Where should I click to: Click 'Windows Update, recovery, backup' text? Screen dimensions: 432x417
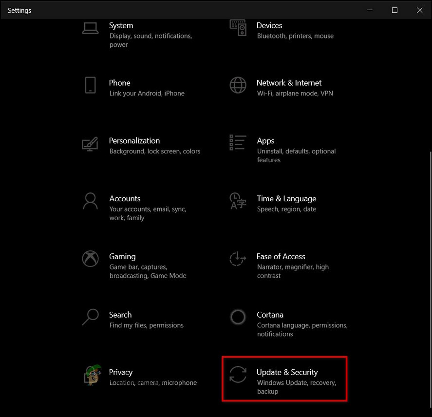click(x=297, y=387)
